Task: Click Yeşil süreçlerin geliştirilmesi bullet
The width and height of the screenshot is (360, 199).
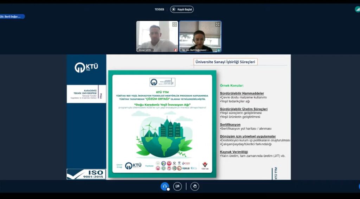Action: coord(241,113)
